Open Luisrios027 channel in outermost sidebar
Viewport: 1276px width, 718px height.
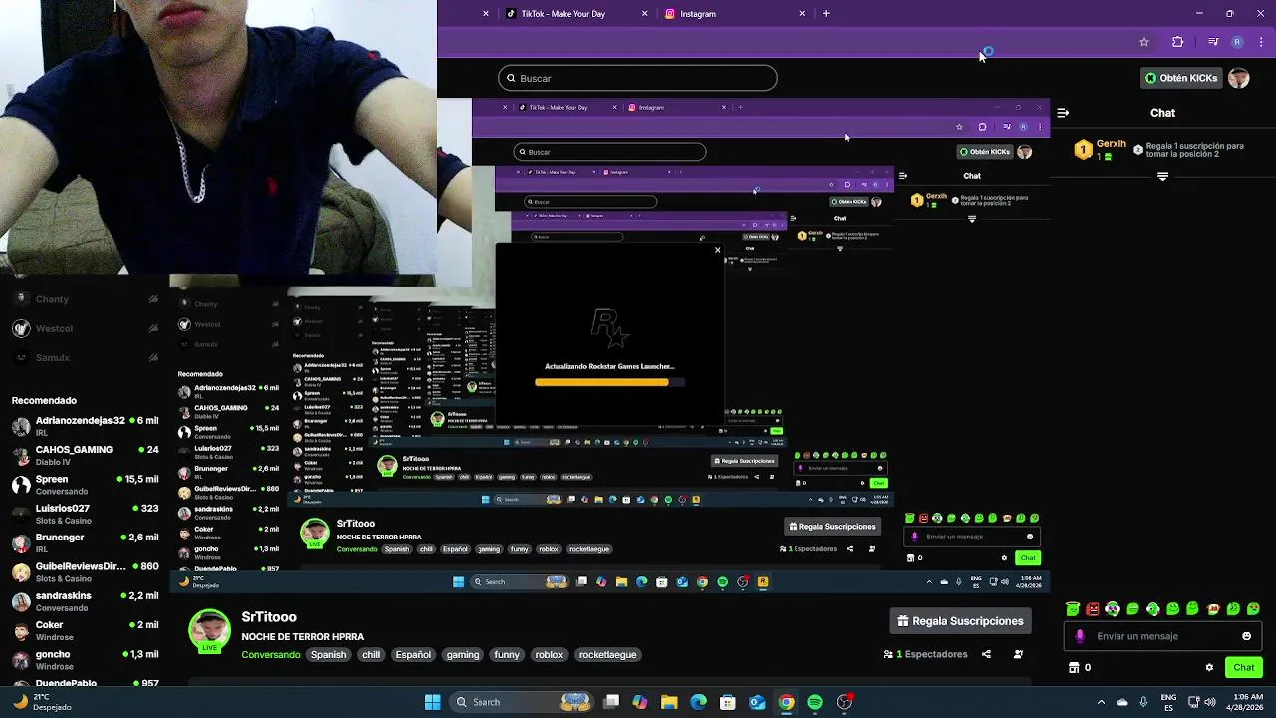click(x=85, y=514)
